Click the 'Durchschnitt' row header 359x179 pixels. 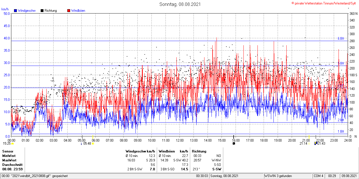12,165
